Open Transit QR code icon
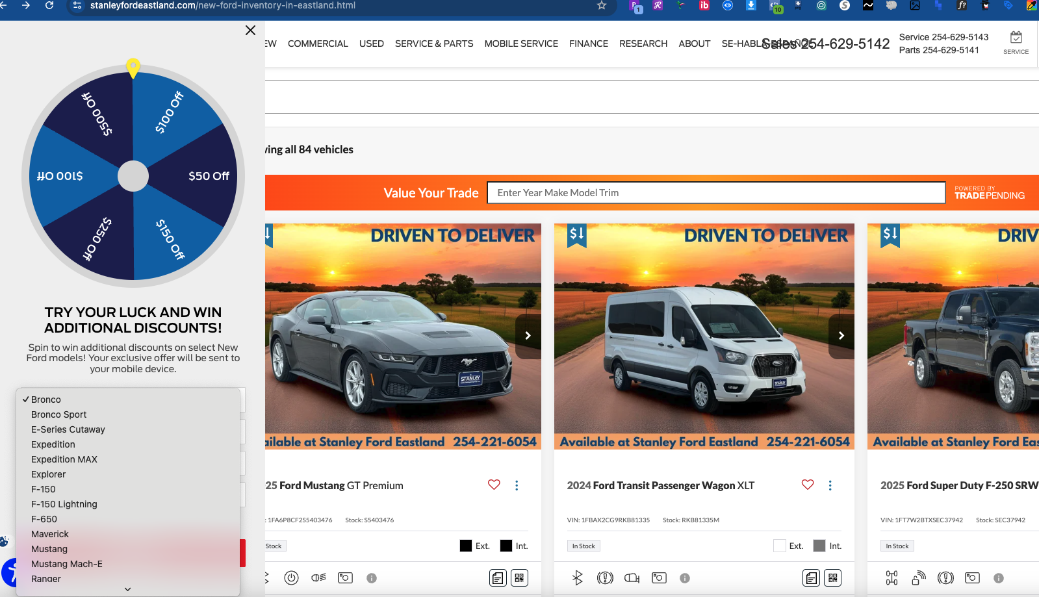Image resolution: width=1039 pixels, height=597 pixels. point(833,578)
